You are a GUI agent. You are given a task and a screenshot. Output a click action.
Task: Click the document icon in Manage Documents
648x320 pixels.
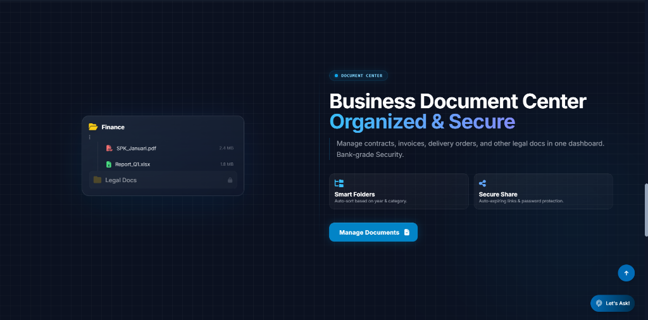(x=407, y=232)
